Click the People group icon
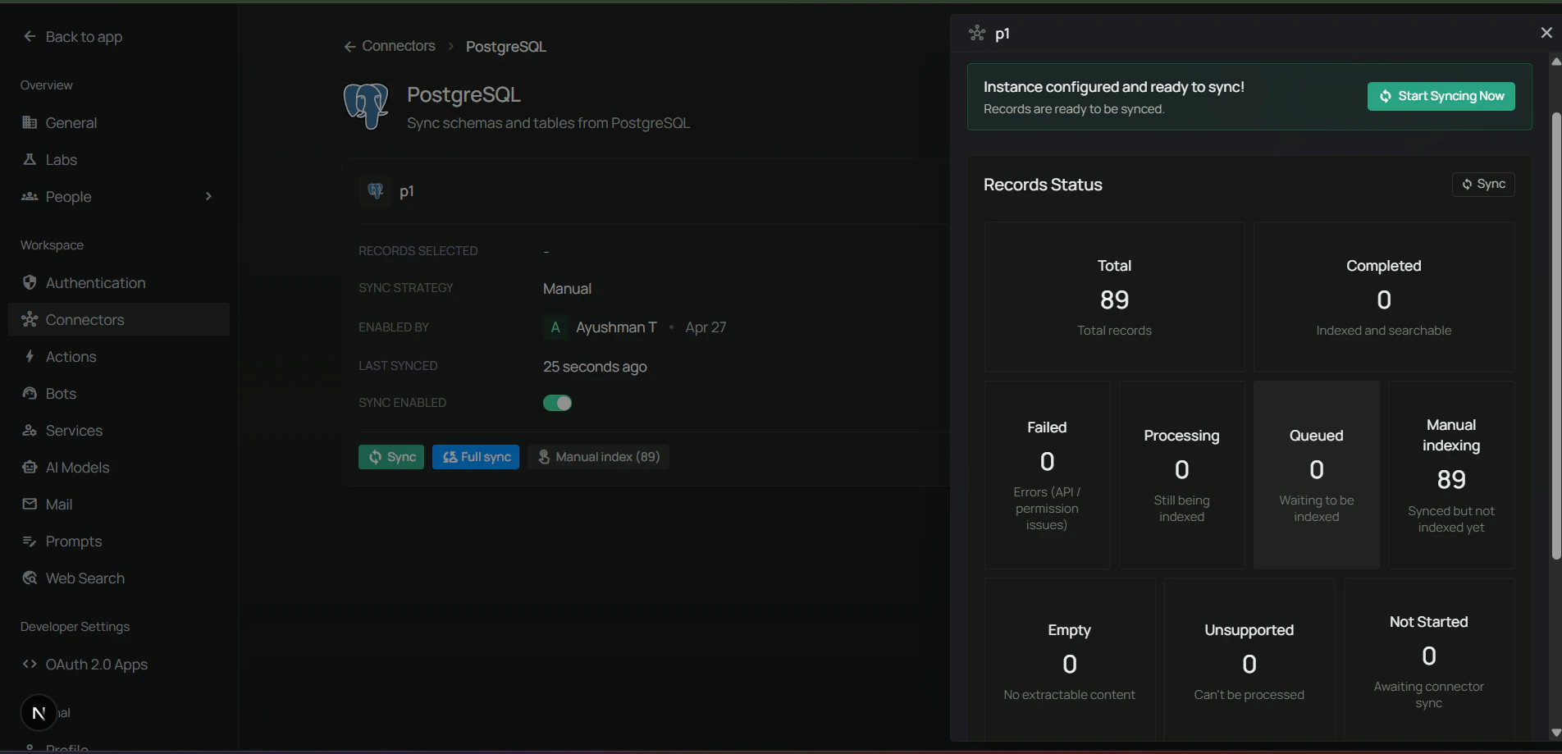 point(30,196)
